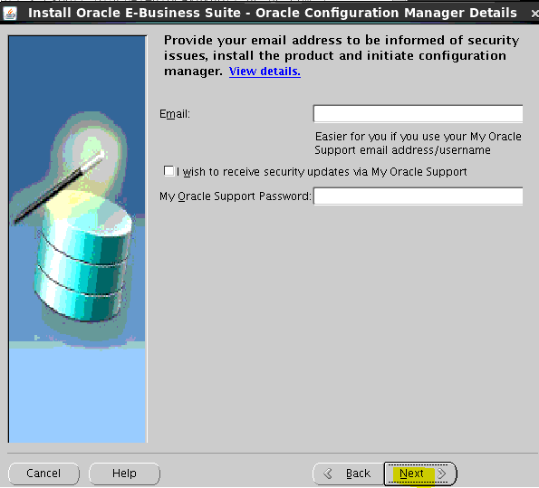Image resolution: width=539 pixels, height=488 pixels.
Task: Focus the Email input field
Action: 418,114
